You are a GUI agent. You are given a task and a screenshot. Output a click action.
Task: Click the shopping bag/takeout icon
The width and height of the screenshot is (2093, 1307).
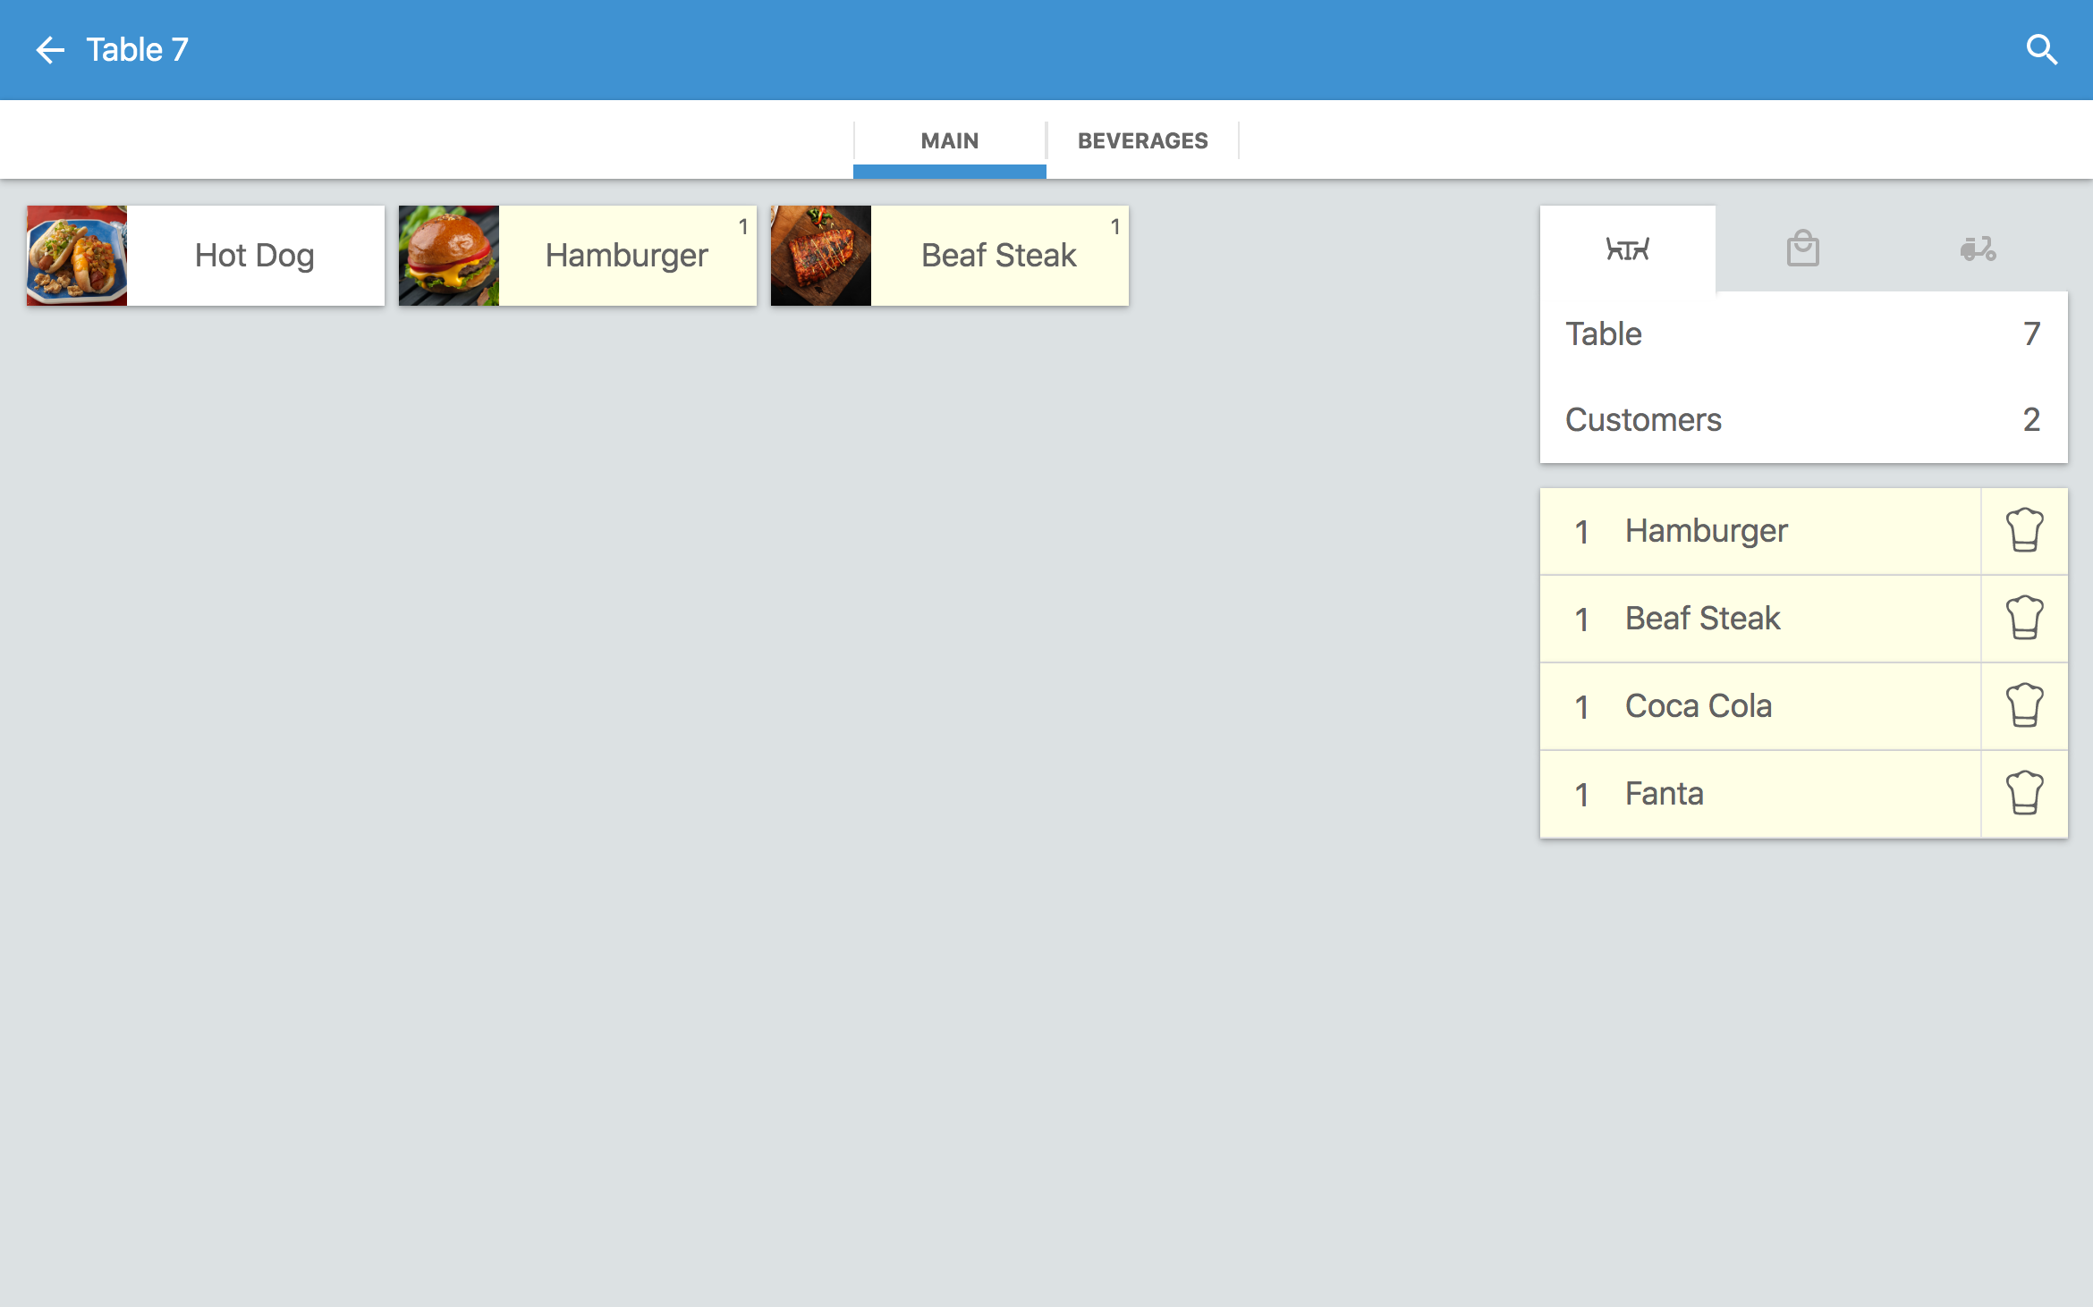click(1802, 250)
